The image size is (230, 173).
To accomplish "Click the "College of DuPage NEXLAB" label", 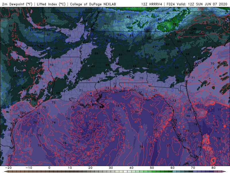I will [93, 4].
